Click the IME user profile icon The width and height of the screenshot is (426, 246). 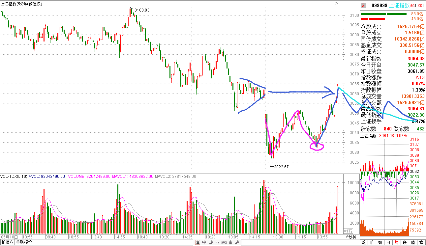(230, 243)
